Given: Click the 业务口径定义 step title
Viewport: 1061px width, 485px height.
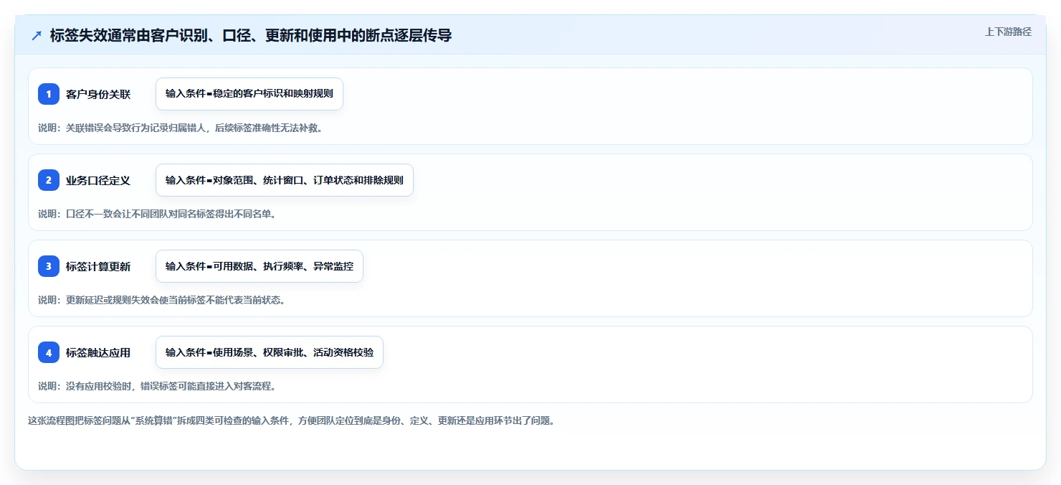Looking at the screenshot, I should [98, 180].
